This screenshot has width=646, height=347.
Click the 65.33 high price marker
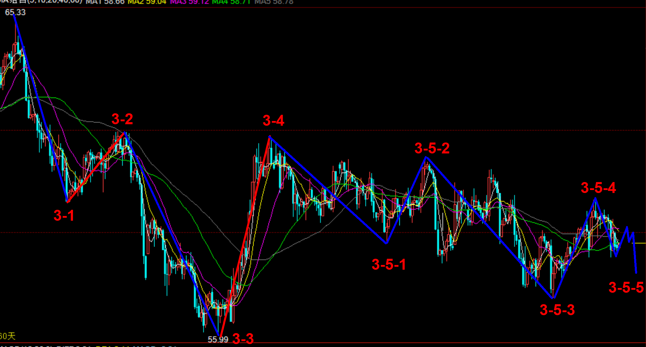[15, 12]
